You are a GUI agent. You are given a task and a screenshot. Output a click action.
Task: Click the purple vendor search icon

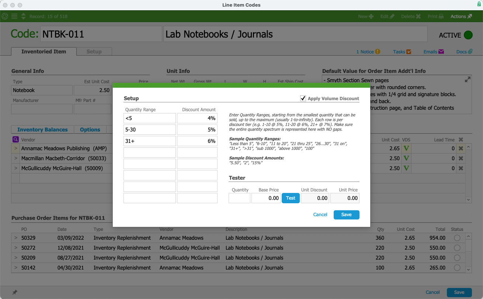tap(15, 140)
